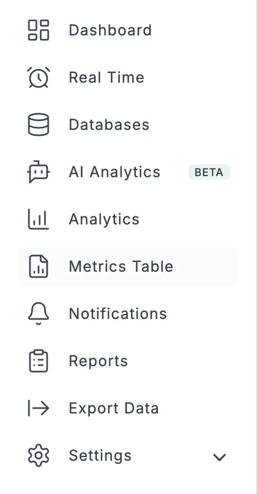Screen dimensions: 257x494
Task: Navigate to Analytics label
Action: coord(104,220)
